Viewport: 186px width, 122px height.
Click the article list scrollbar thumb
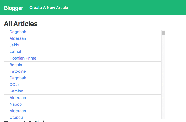pos(164,33)
